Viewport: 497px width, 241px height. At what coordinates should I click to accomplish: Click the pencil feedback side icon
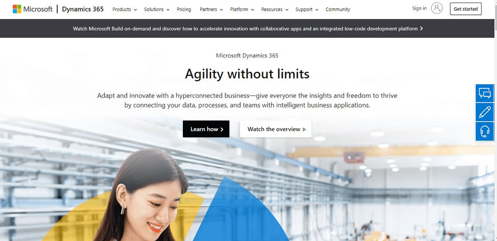(x=485, y=112)
